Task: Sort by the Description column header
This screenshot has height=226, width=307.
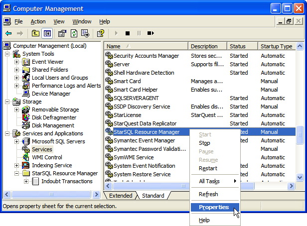Action: (207, 46)
